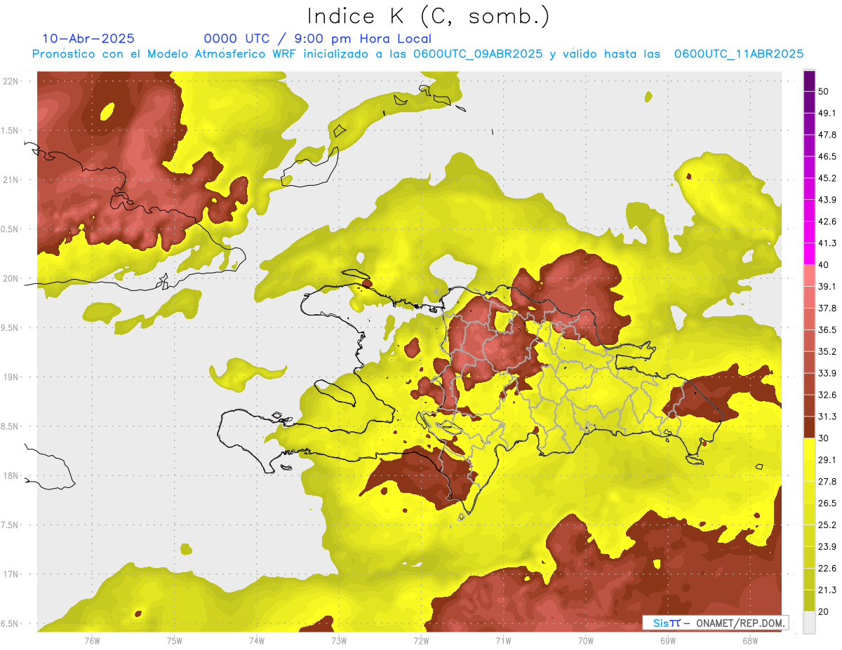Screen dimensions: 842x650
Task: Click the legend value '22.6'
Action: [827, 568]
